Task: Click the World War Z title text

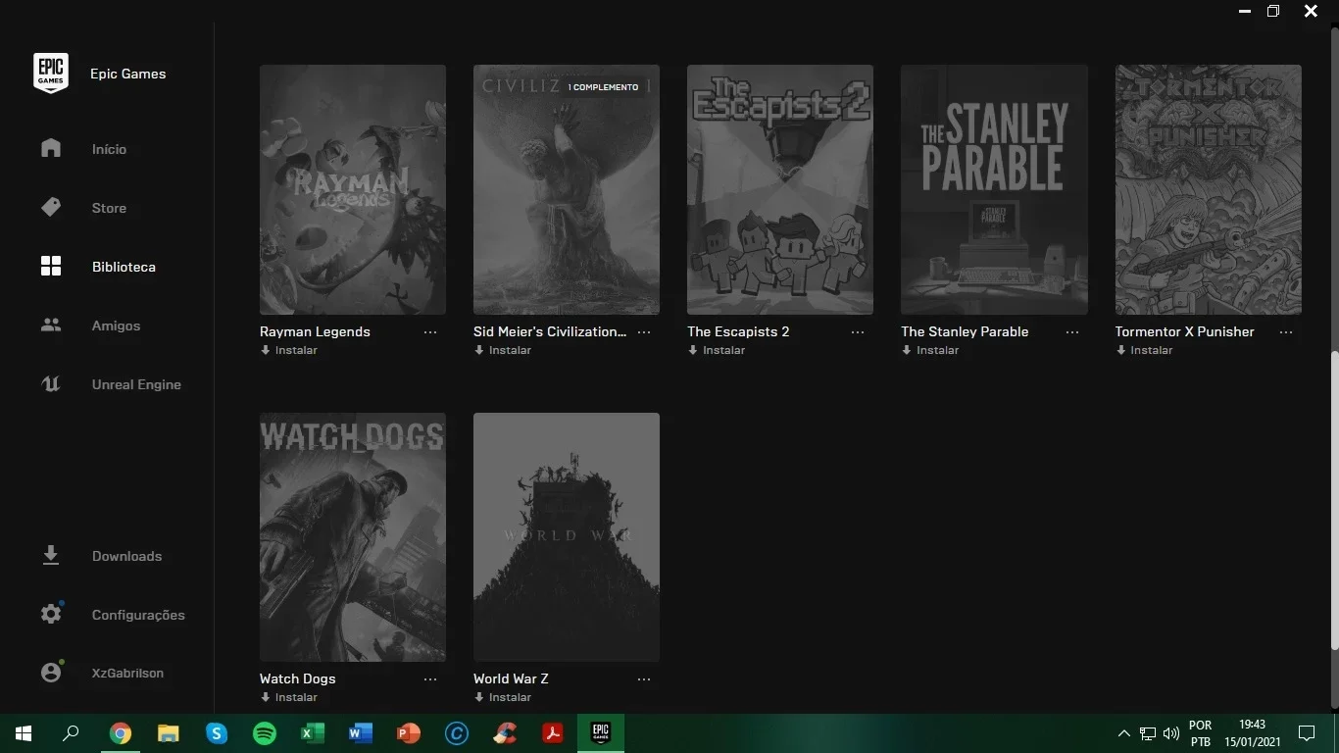Action: pos(511,678)
